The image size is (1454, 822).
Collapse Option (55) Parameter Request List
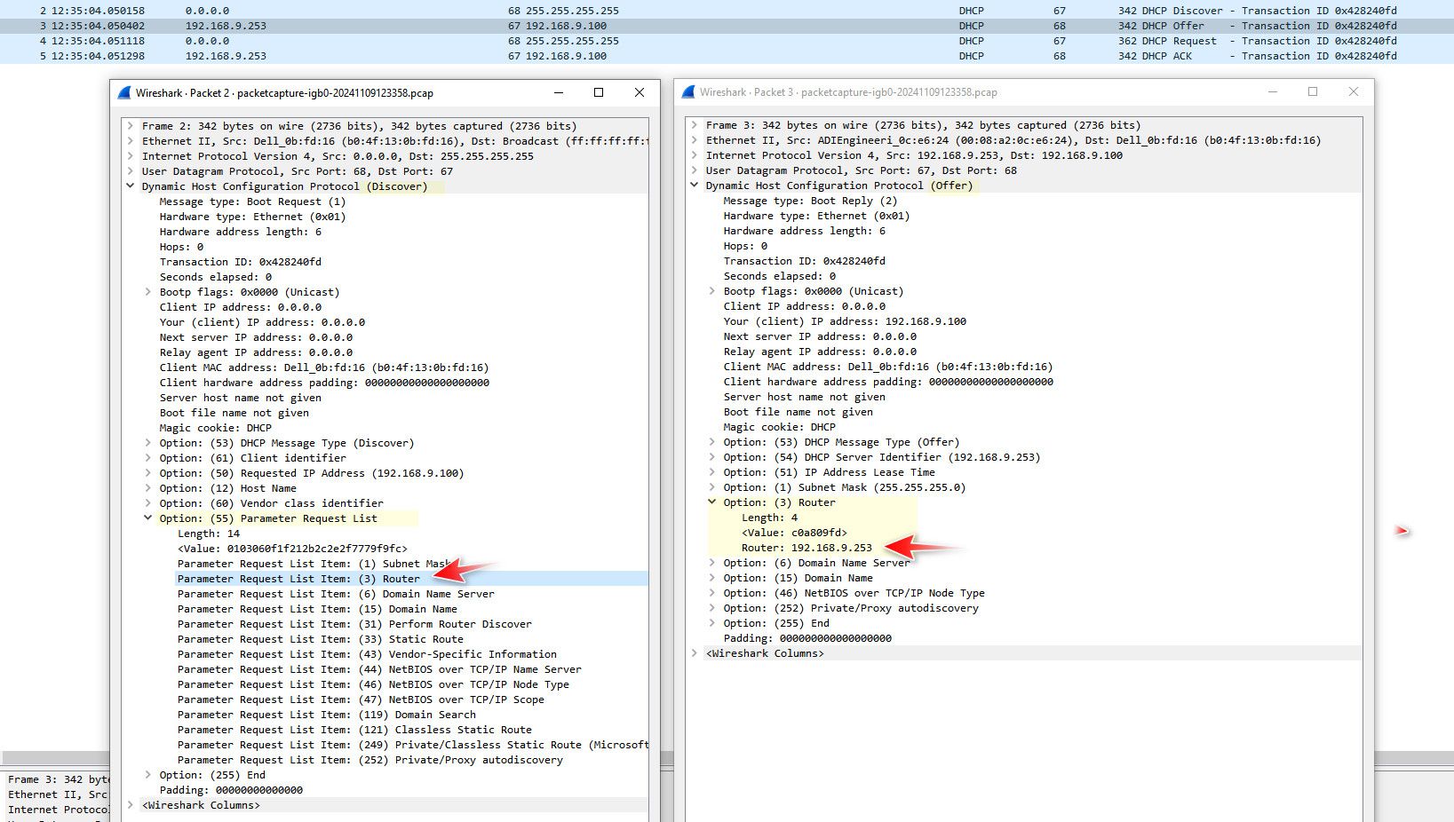click(148, 518)
